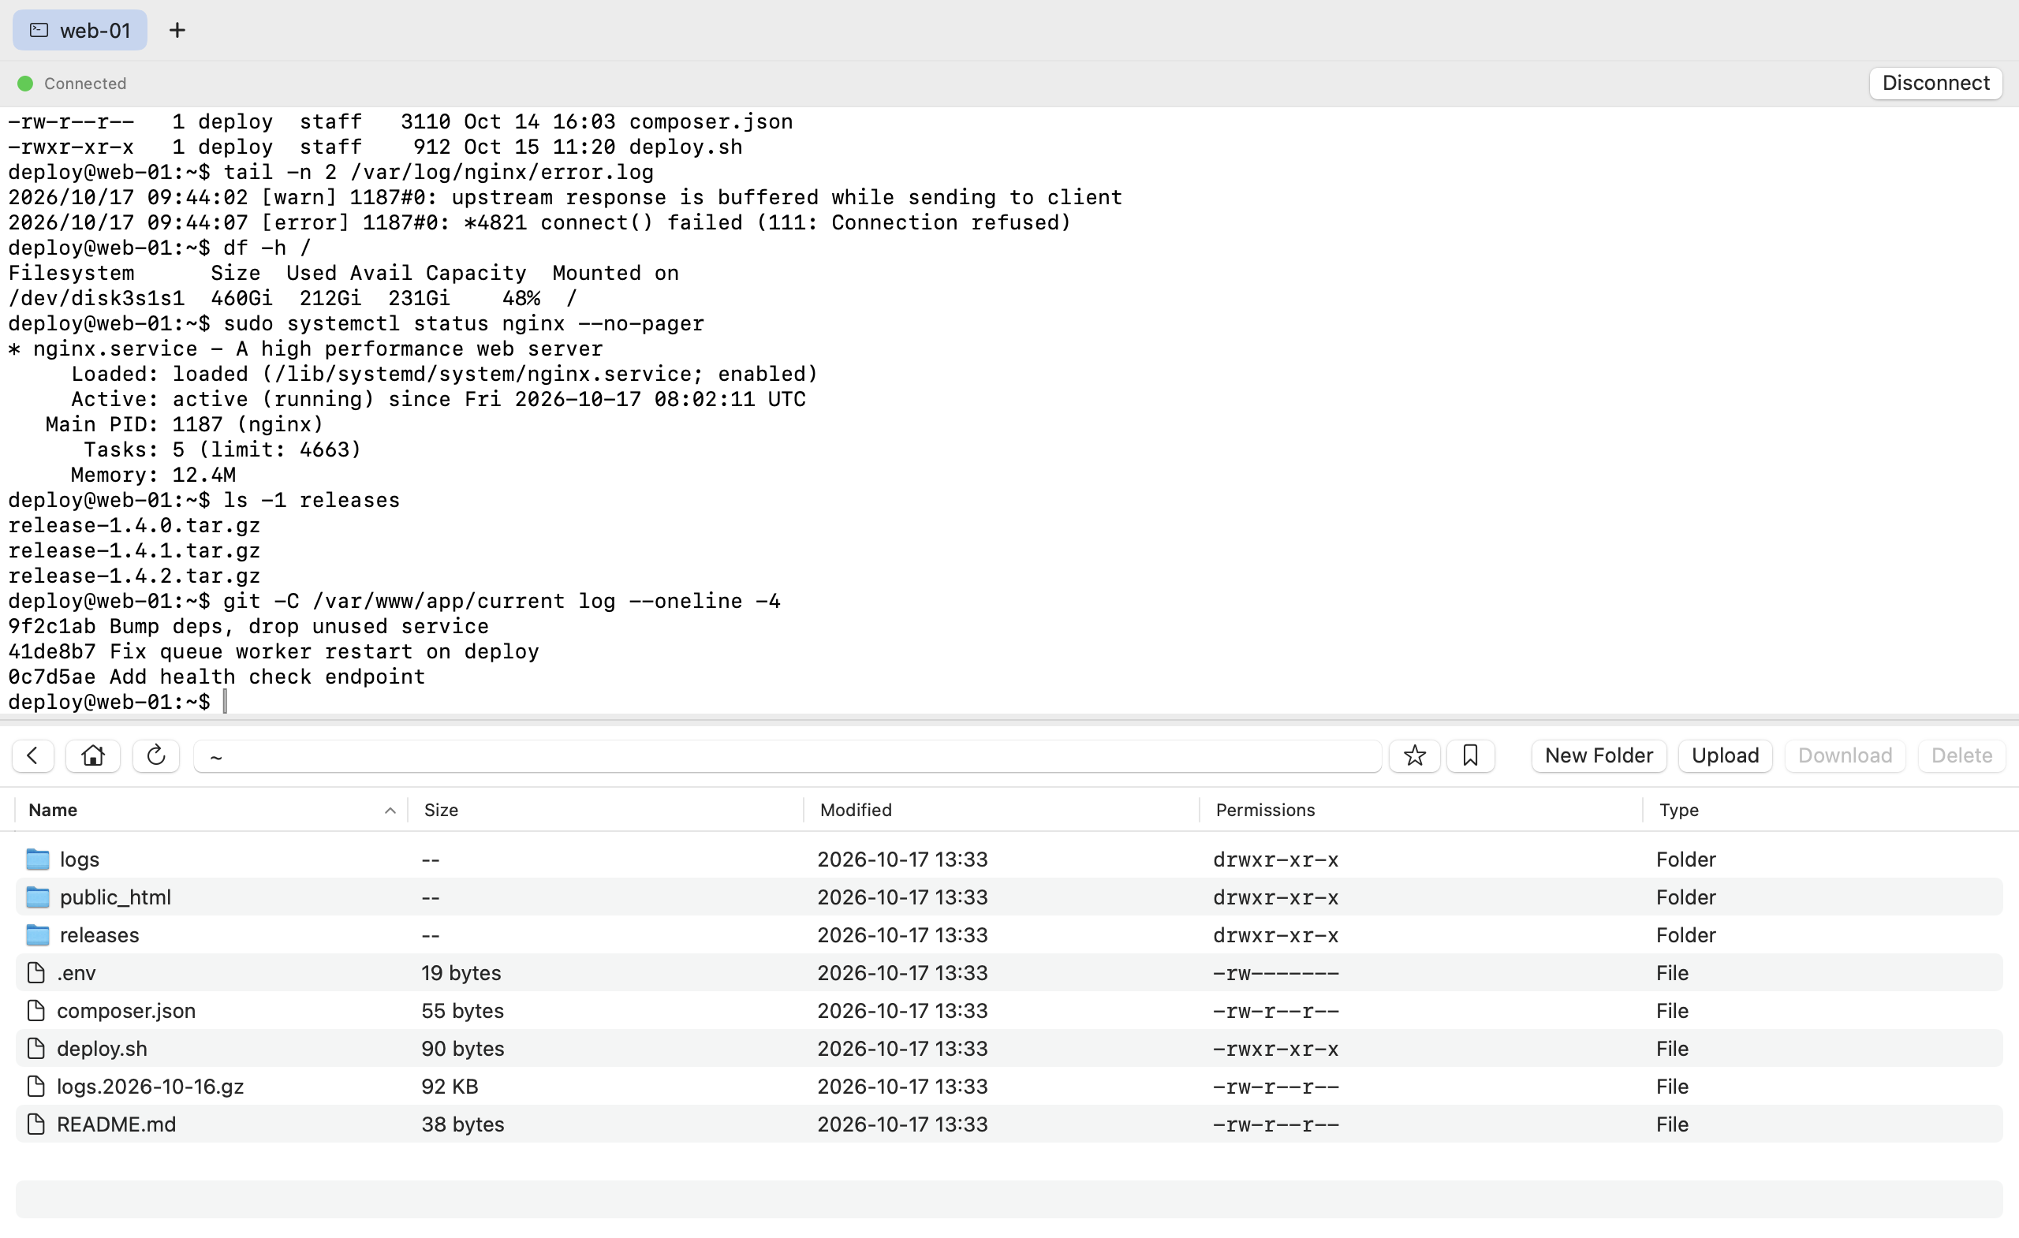Click '9f2c1ab Bump deps' commit line in terminal
Viewport: 2019px width, 1238px height.
tap(248, 626)
